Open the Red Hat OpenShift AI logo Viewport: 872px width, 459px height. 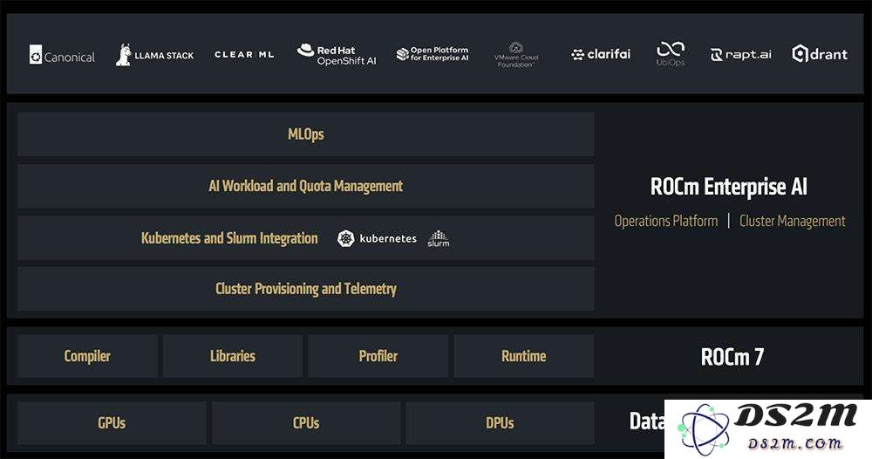(337, 54)
